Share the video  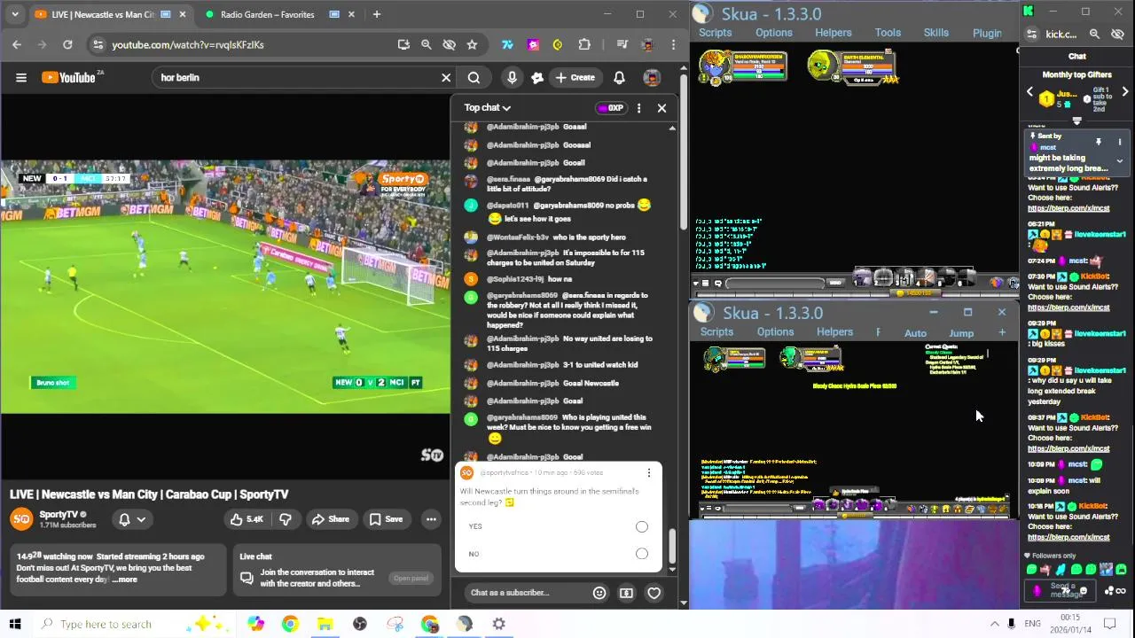[x=331, y=519]
